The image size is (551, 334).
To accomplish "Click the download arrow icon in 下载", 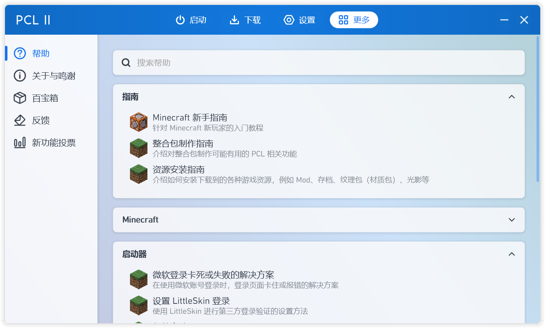I will coord(235,20).
